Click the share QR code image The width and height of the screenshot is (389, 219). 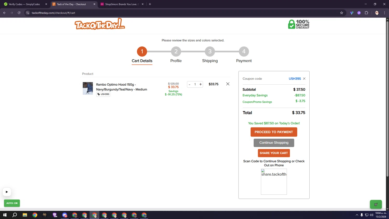click(x=274, y=182)
